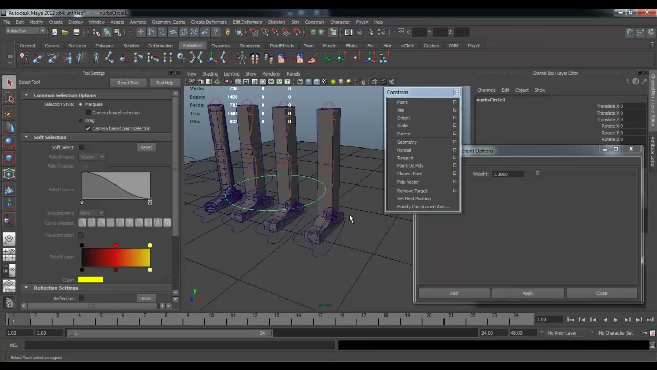Collapse the Soft Selection section
The width and height of the screenshot is (657, 370).
(26, 137)
